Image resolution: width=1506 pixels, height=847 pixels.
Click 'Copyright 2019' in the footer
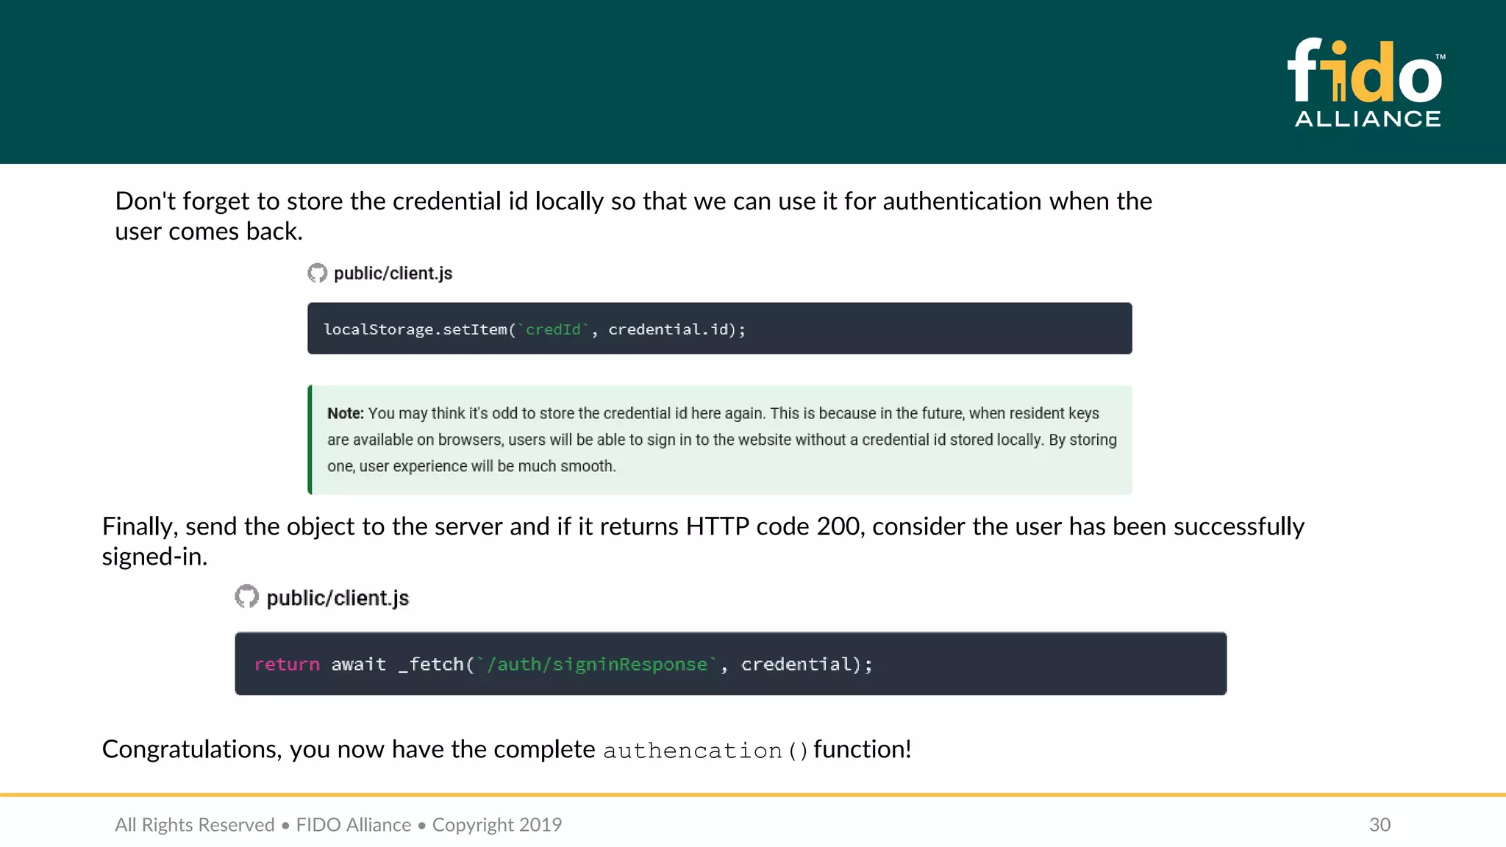(x=497, y=825)
